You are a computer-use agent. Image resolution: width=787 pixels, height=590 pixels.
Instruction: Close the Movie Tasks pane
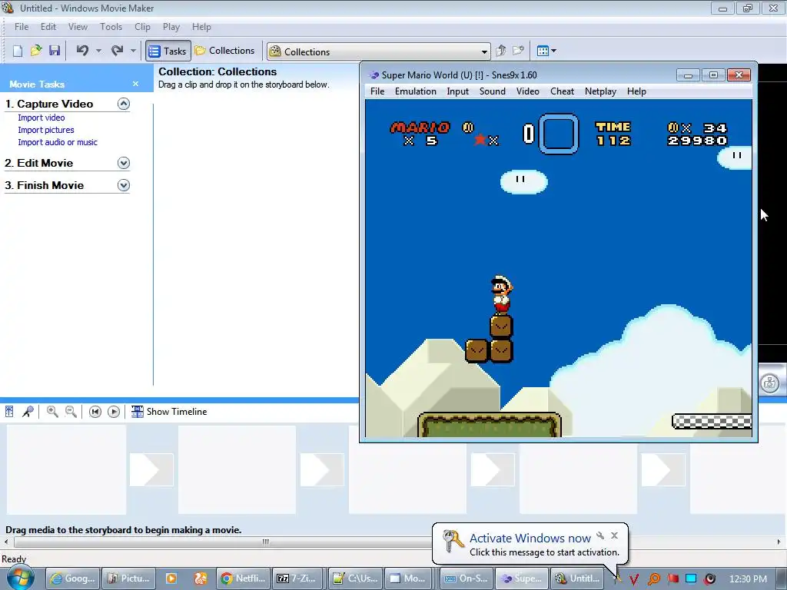pyautogui.click(x=135, y=84)
